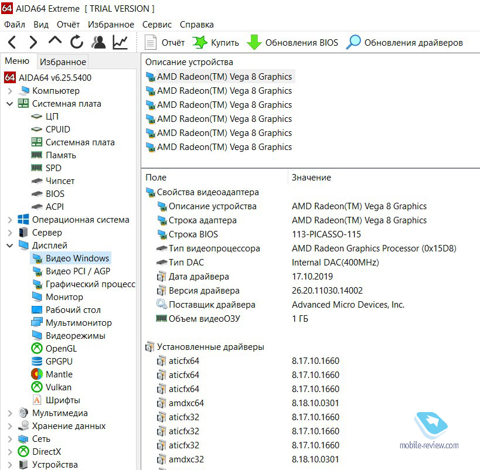Open Обновления BIOS toolbar button
This screenshot has width=480, height=470.
pos(292,43)
